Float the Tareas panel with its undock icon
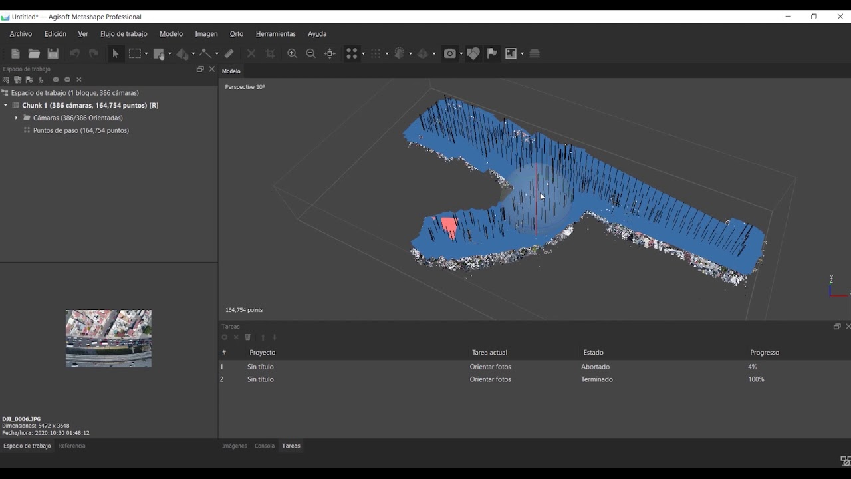Viewport: 851px width, 479px height. pyautogui.click(x=837, y=327)
